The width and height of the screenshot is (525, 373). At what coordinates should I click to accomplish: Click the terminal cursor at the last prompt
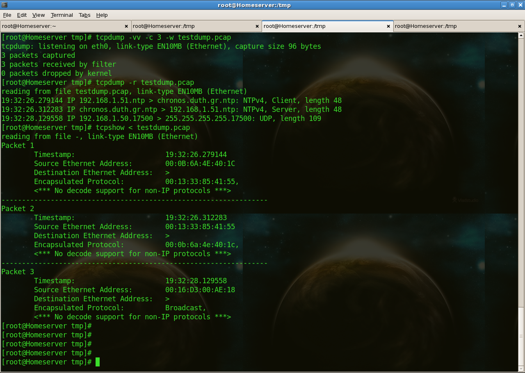coord(98,362)
